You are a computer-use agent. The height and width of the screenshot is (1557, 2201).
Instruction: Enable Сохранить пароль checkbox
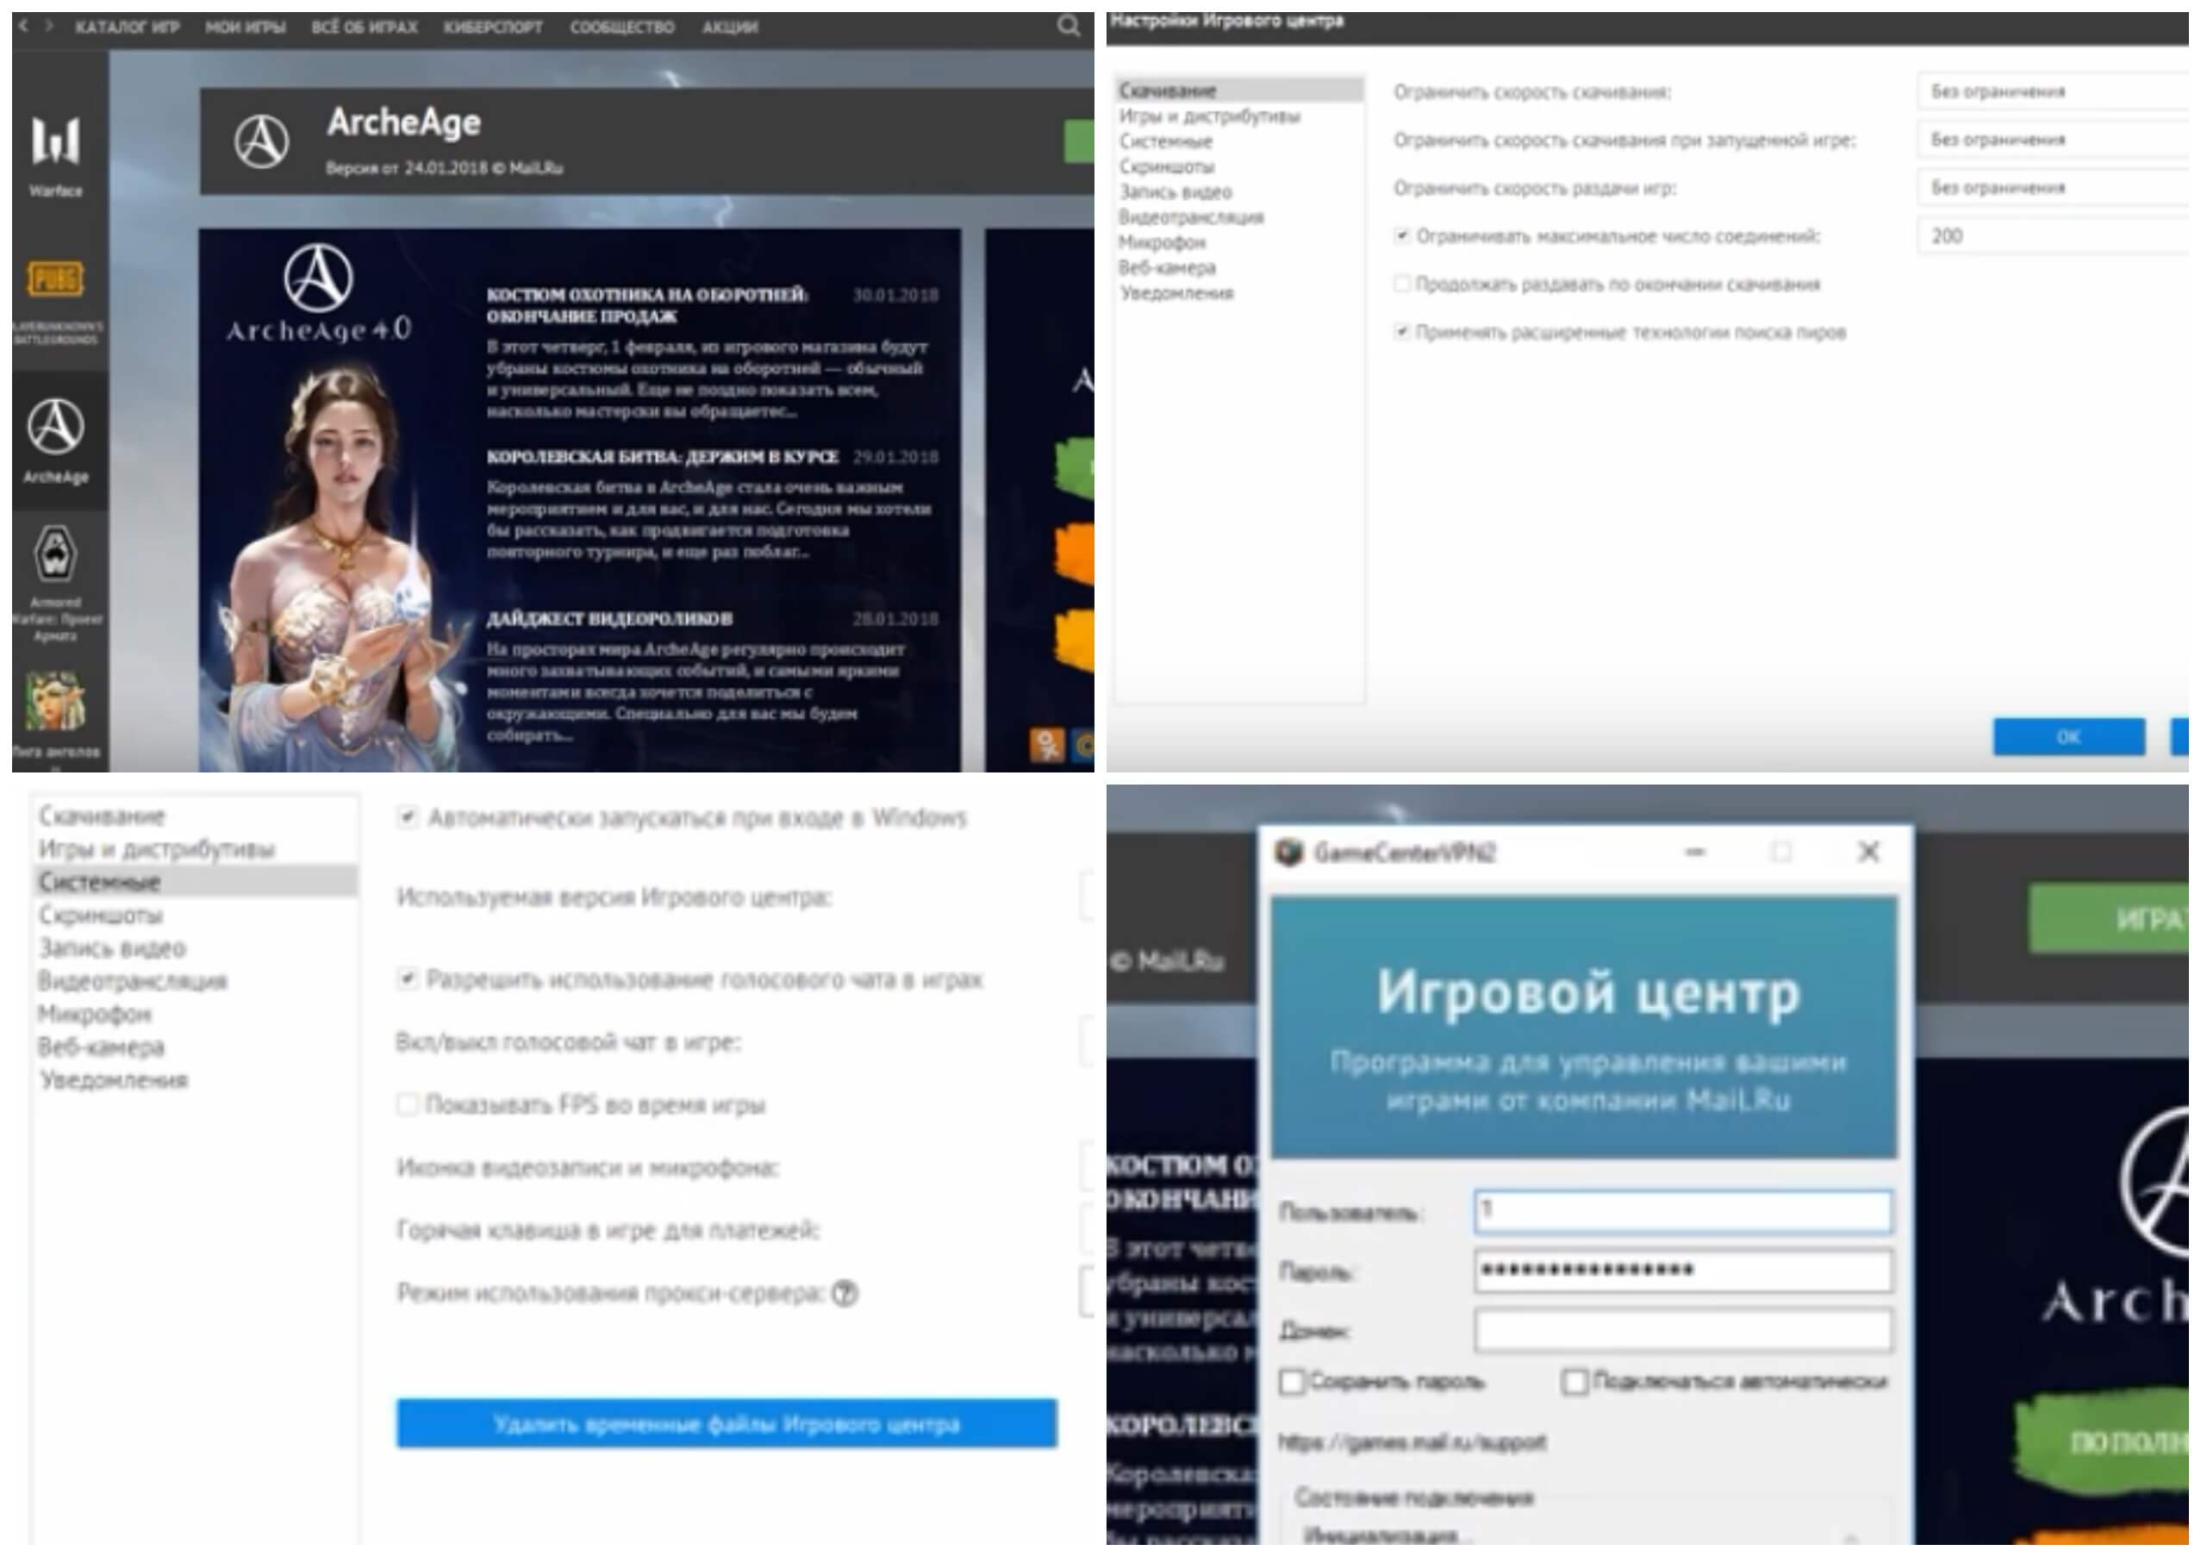click(x=1291, y=1381)
